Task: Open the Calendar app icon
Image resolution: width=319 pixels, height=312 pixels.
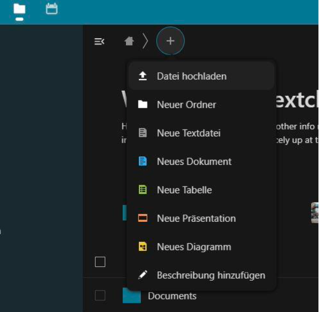Action: (x=52, y=9)
